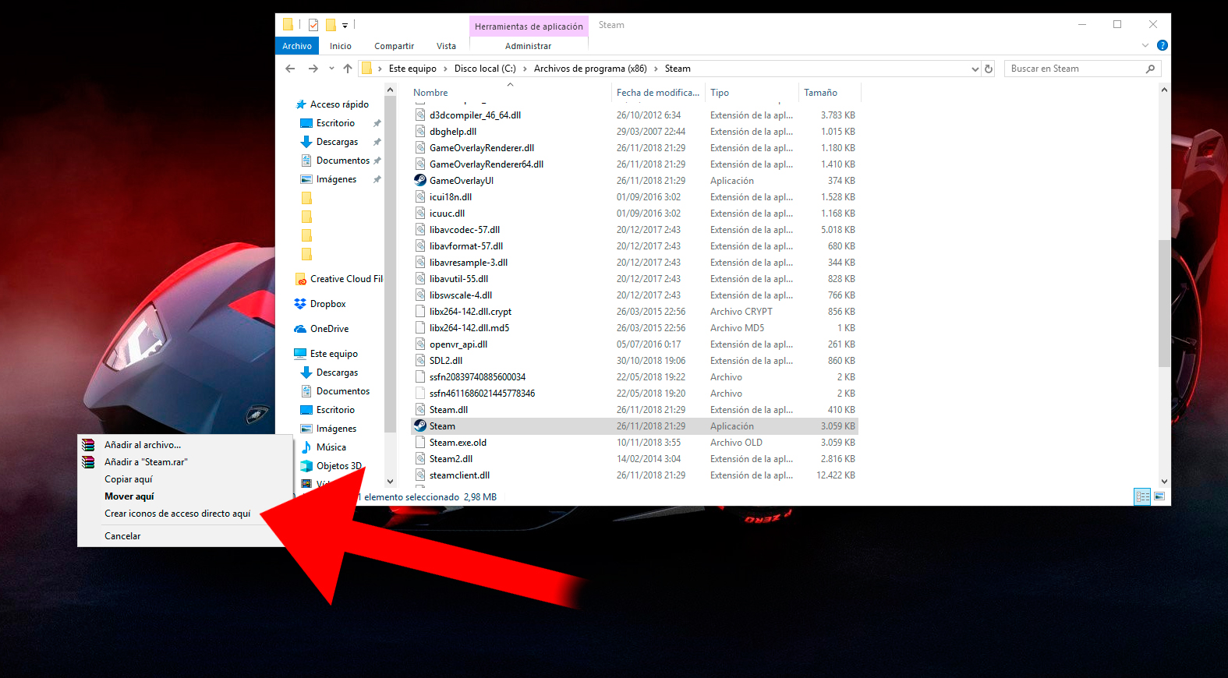The width and height of the screenshot is (1228, 678).
Task: Click the WinRAR icon beside Añadir al archivo
Action: click(89, 445)
